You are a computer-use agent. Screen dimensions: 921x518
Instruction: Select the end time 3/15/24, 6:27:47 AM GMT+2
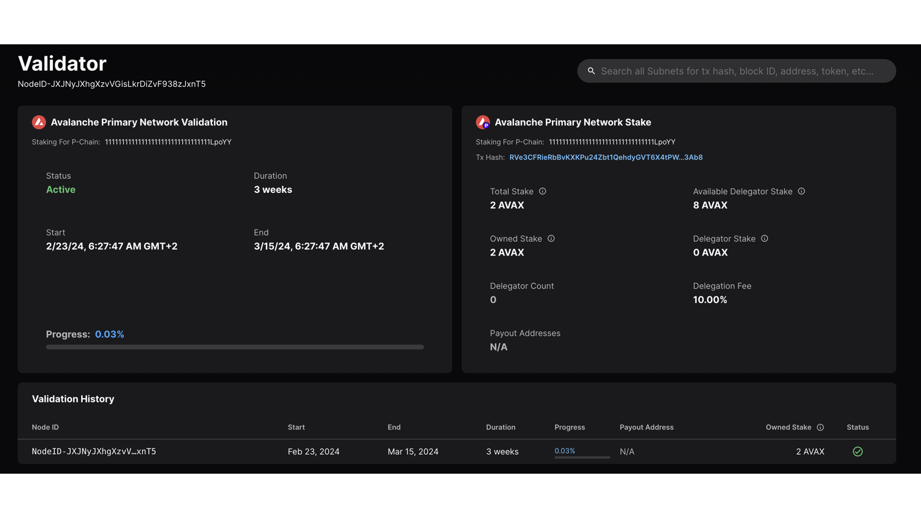coord(319,246)
